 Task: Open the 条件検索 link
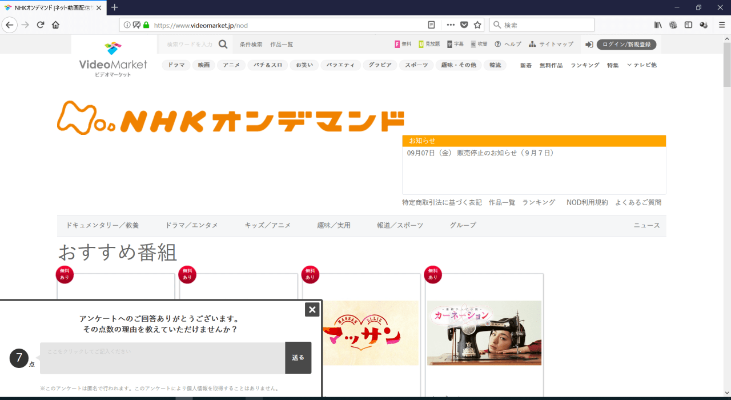(251, 45)
